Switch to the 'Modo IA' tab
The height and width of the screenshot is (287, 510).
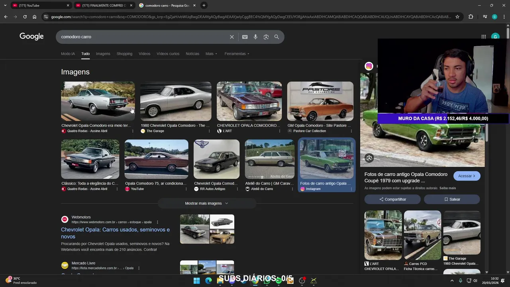click(x=68, y=54)
